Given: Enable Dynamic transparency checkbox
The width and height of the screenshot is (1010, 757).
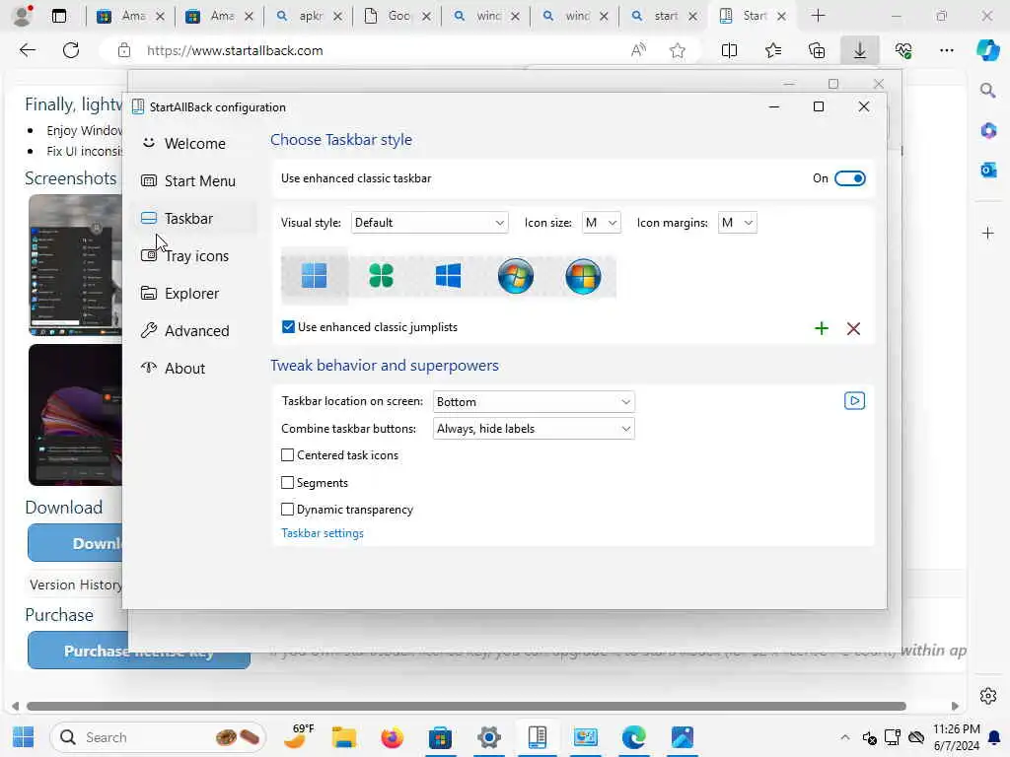Looking at the screenshot, I should pos(287,510).
